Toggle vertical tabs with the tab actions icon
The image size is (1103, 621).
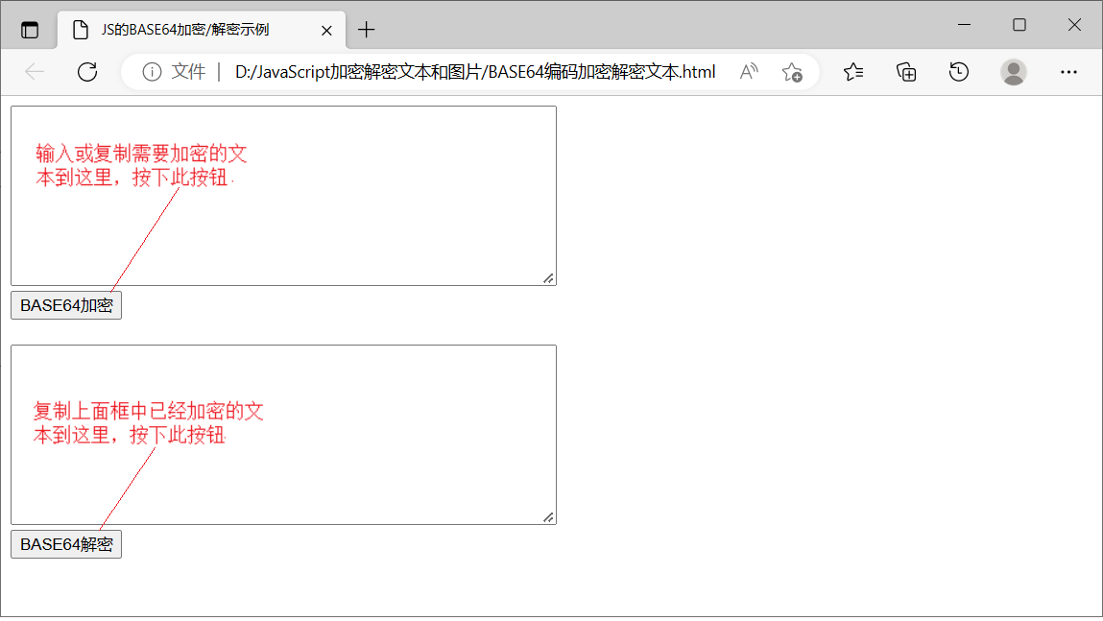pyautogui.click(x=30, y=29)
